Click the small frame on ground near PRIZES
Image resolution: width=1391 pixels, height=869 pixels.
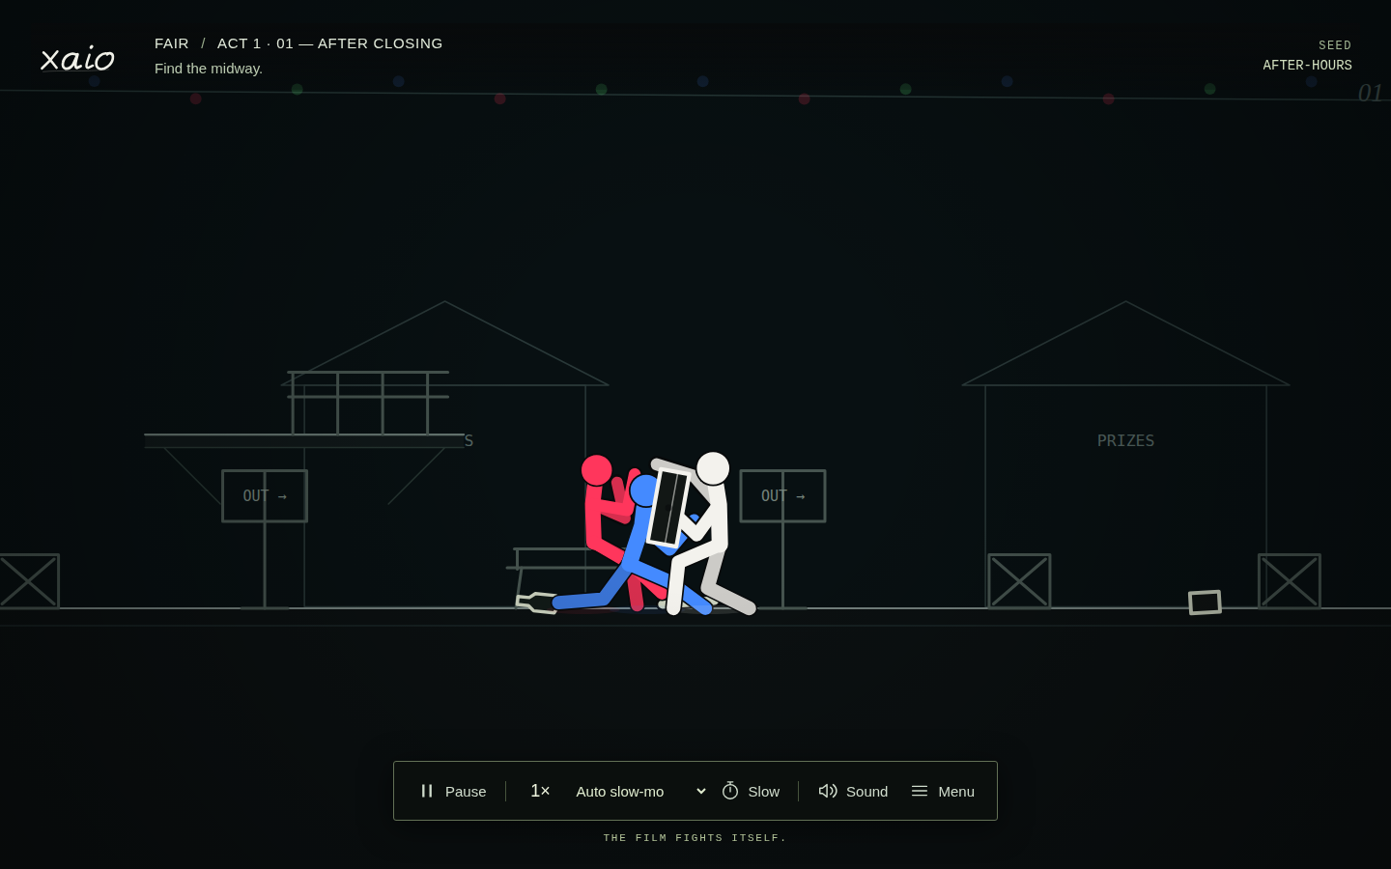point(1205,603)
